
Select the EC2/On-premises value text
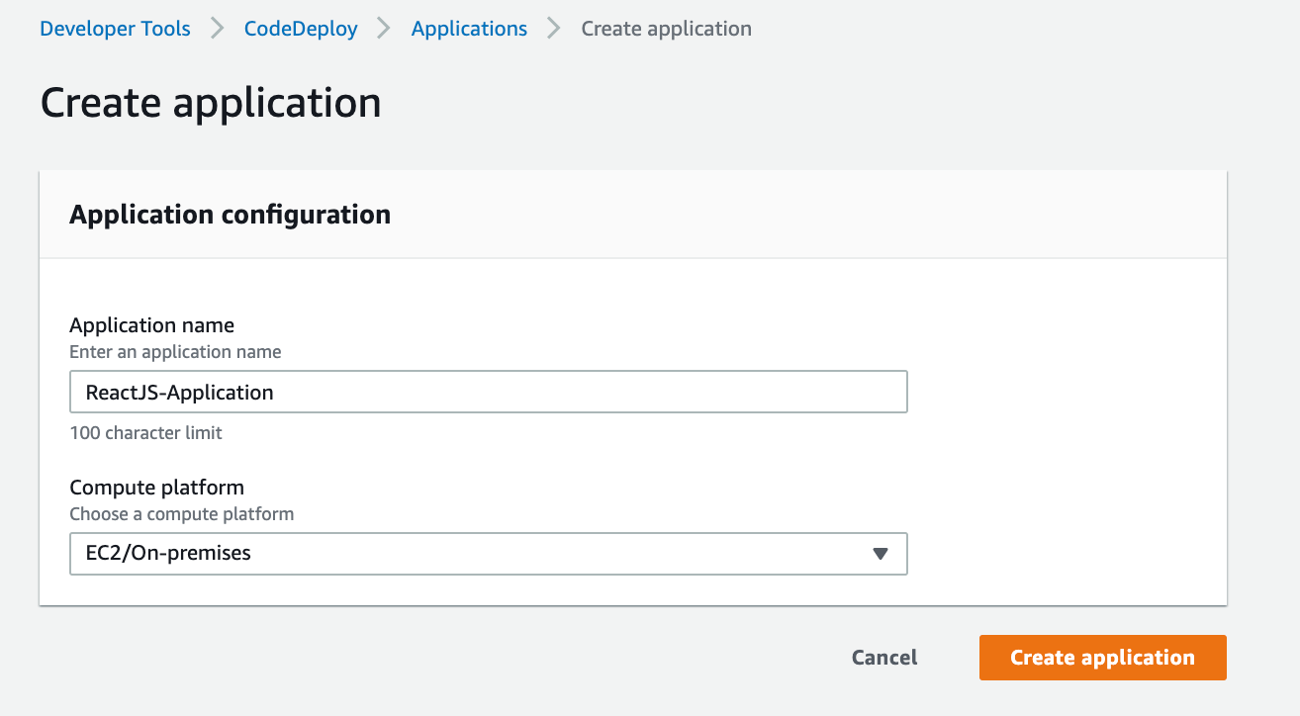coord(169,554)
